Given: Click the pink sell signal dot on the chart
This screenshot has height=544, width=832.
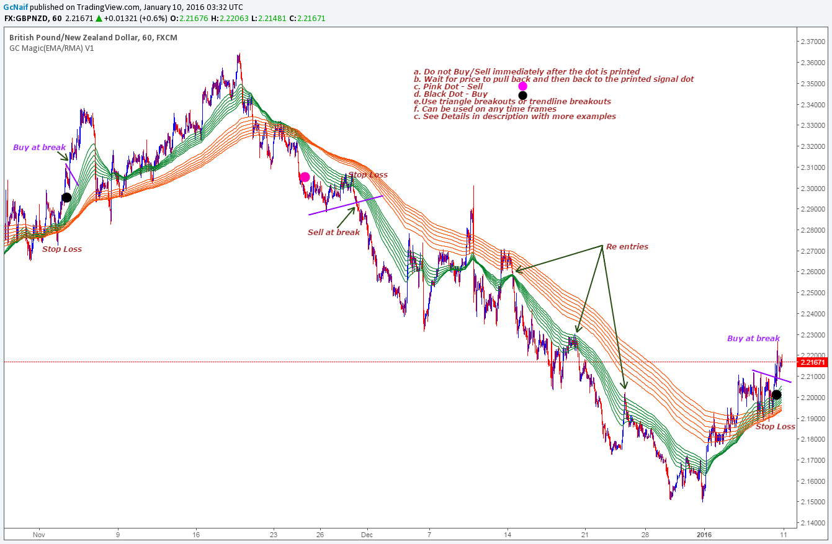Looking at the screenshot, I should tap(305, 177).
